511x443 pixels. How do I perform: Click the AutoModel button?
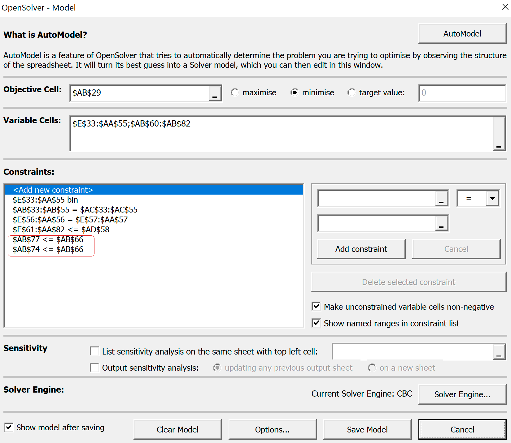pyautogui.click(x=462, y=34)
